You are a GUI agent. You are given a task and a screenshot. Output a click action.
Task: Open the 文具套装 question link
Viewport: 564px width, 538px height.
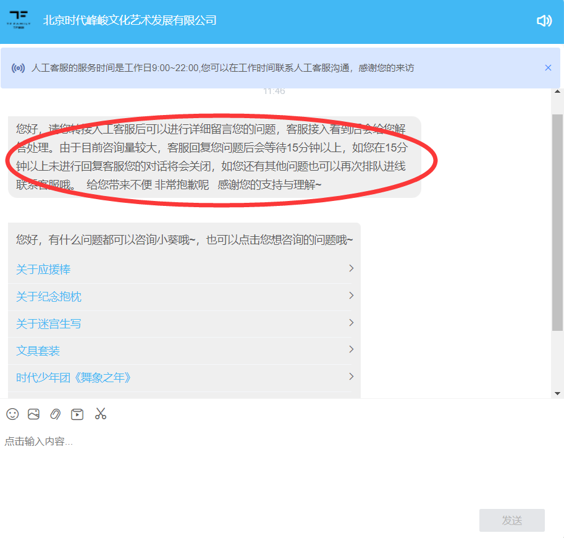38,351
